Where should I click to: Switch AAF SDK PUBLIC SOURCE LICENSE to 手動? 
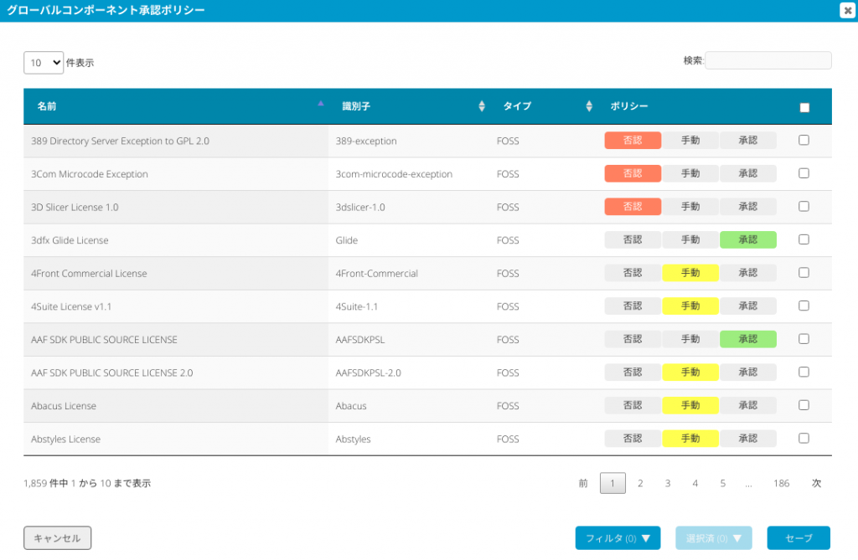690,339
